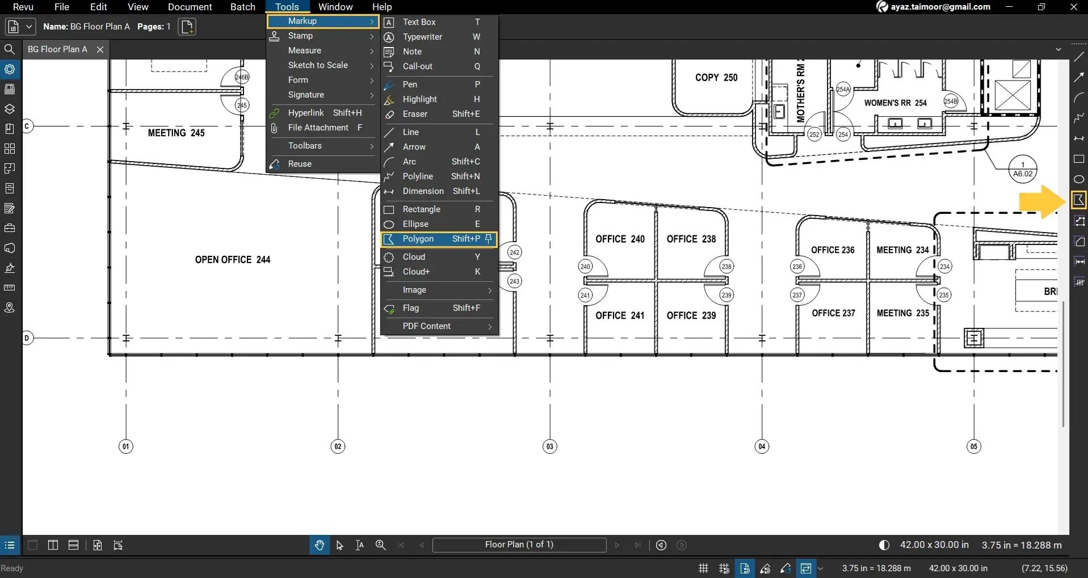Viewport: 1088px width, 578px height.
Task: Click the Hyperlink option in the Tools menu
Action: [307, 112]
